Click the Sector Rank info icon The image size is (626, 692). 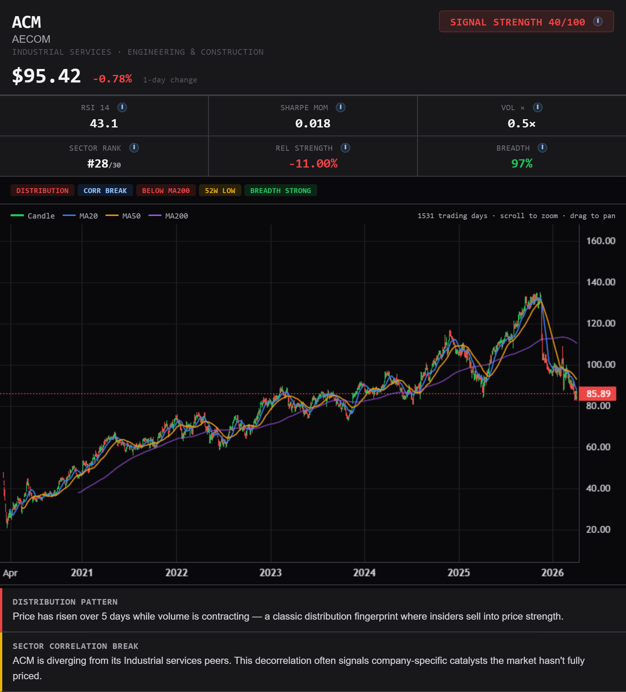pyautogui.click(x=134, y=148)
